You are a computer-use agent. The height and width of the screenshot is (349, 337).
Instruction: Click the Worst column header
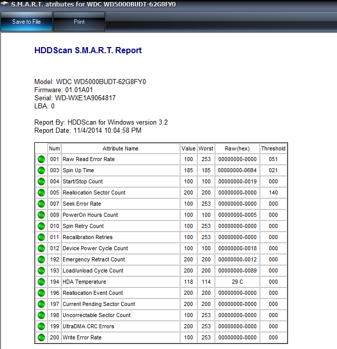206,148
